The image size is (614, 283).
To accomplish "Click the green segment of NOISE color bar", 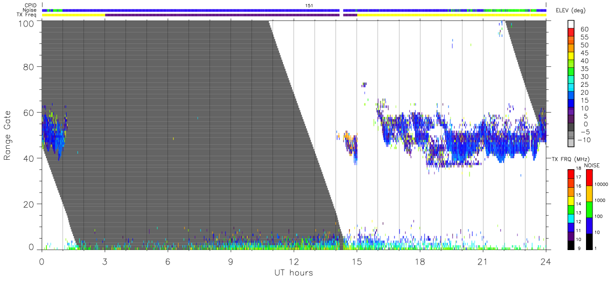I will click(589, 210).
